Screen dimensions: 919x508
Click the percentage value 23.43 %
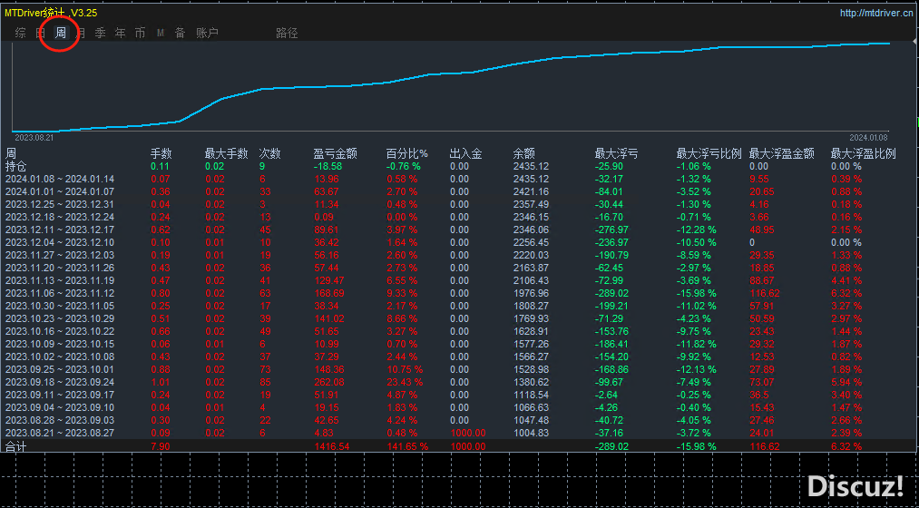[405, 382]
